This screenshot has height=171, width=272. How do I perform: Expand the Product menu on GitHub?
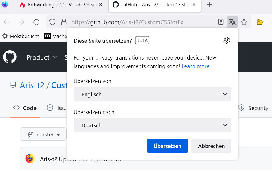tap(41, 57)
